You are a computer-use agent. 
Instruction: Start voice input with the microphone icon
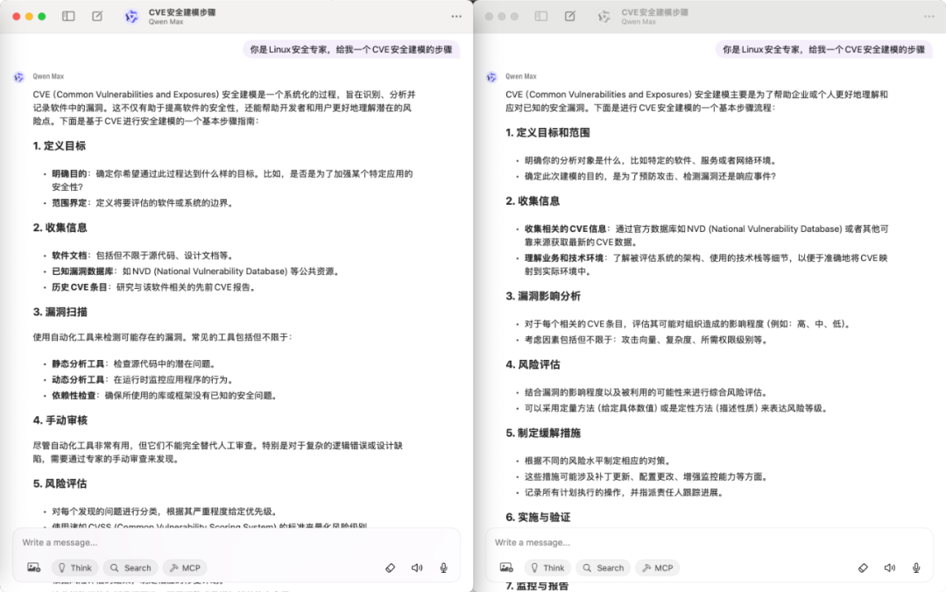443,567
